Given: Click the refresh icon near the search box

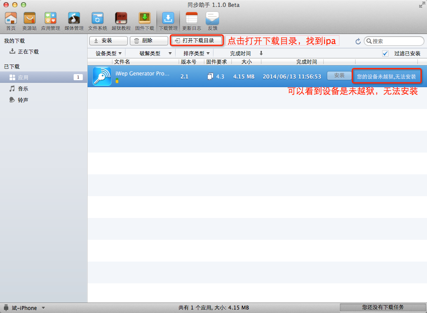Looking at the screenshot, I should coord(358,41).
